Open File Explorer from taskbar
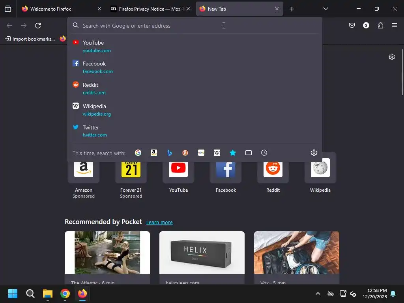The height and width of the screenshot is (303, 404). (48, 294)
